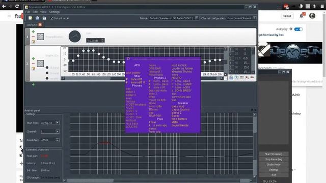
Task: Click the normalize response icon below the band table
Action: coord(247,77)
